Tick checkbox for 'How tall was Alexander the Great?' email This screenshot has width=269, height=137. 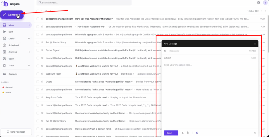38,19
